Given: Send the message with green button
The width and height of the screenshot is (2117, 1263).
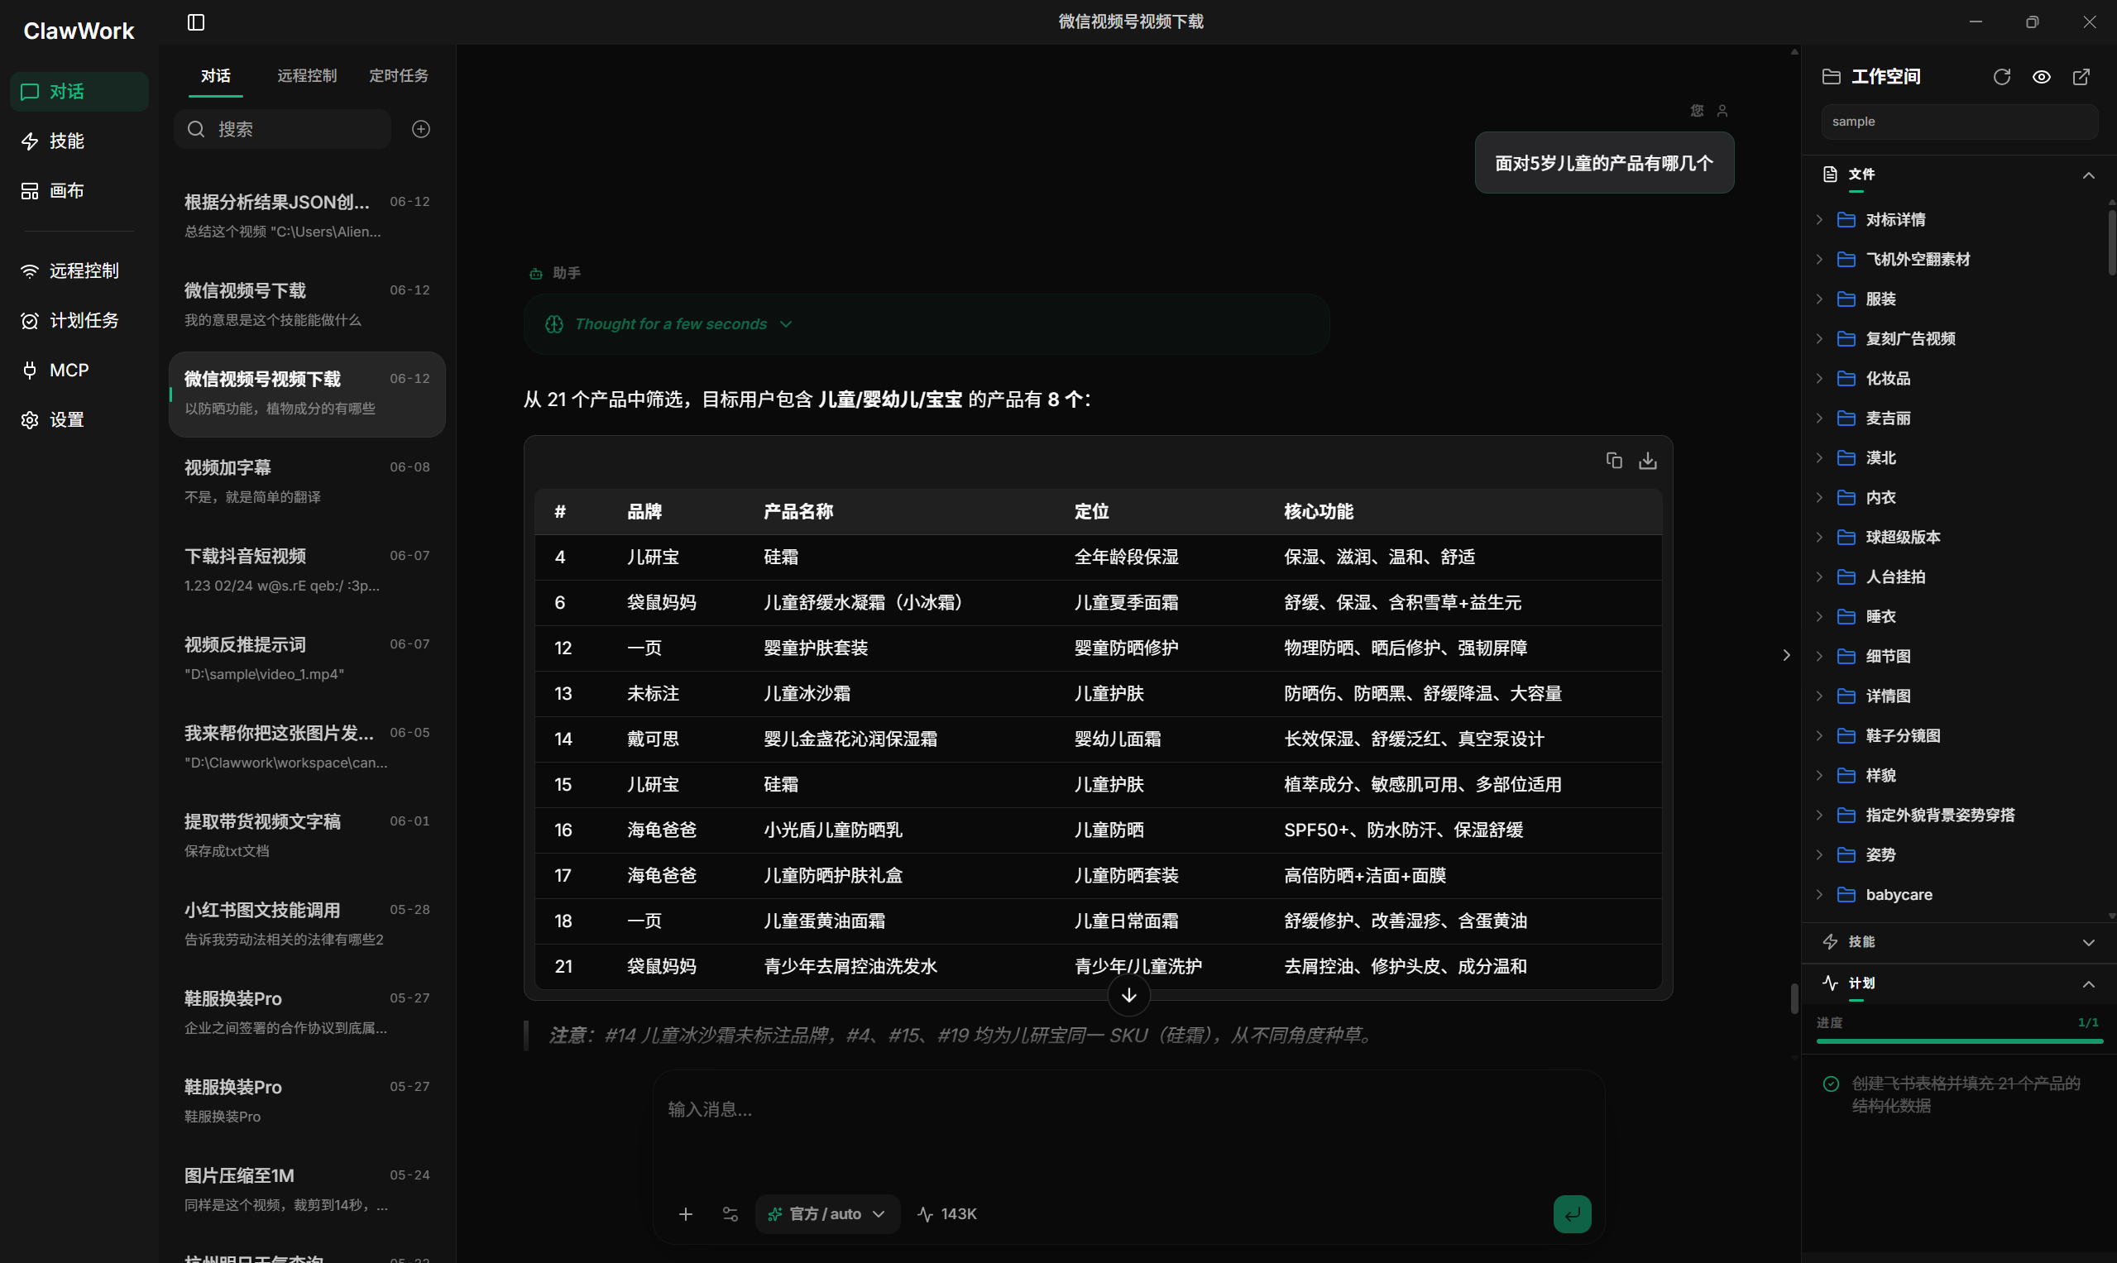Looking at the screenshot, I should pyautogui.click(x=1571, y=1213).
